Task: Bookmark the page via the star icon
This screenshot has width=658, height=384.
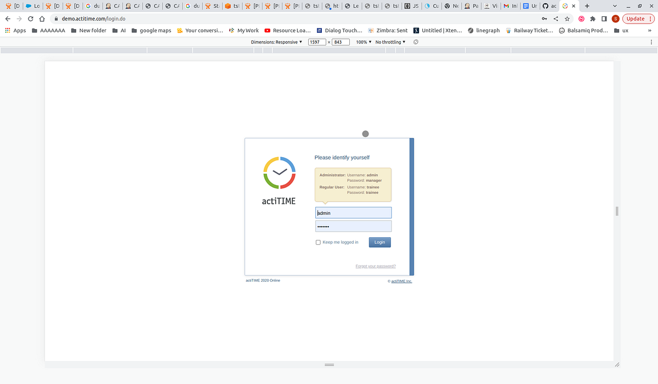Action: 567,18
